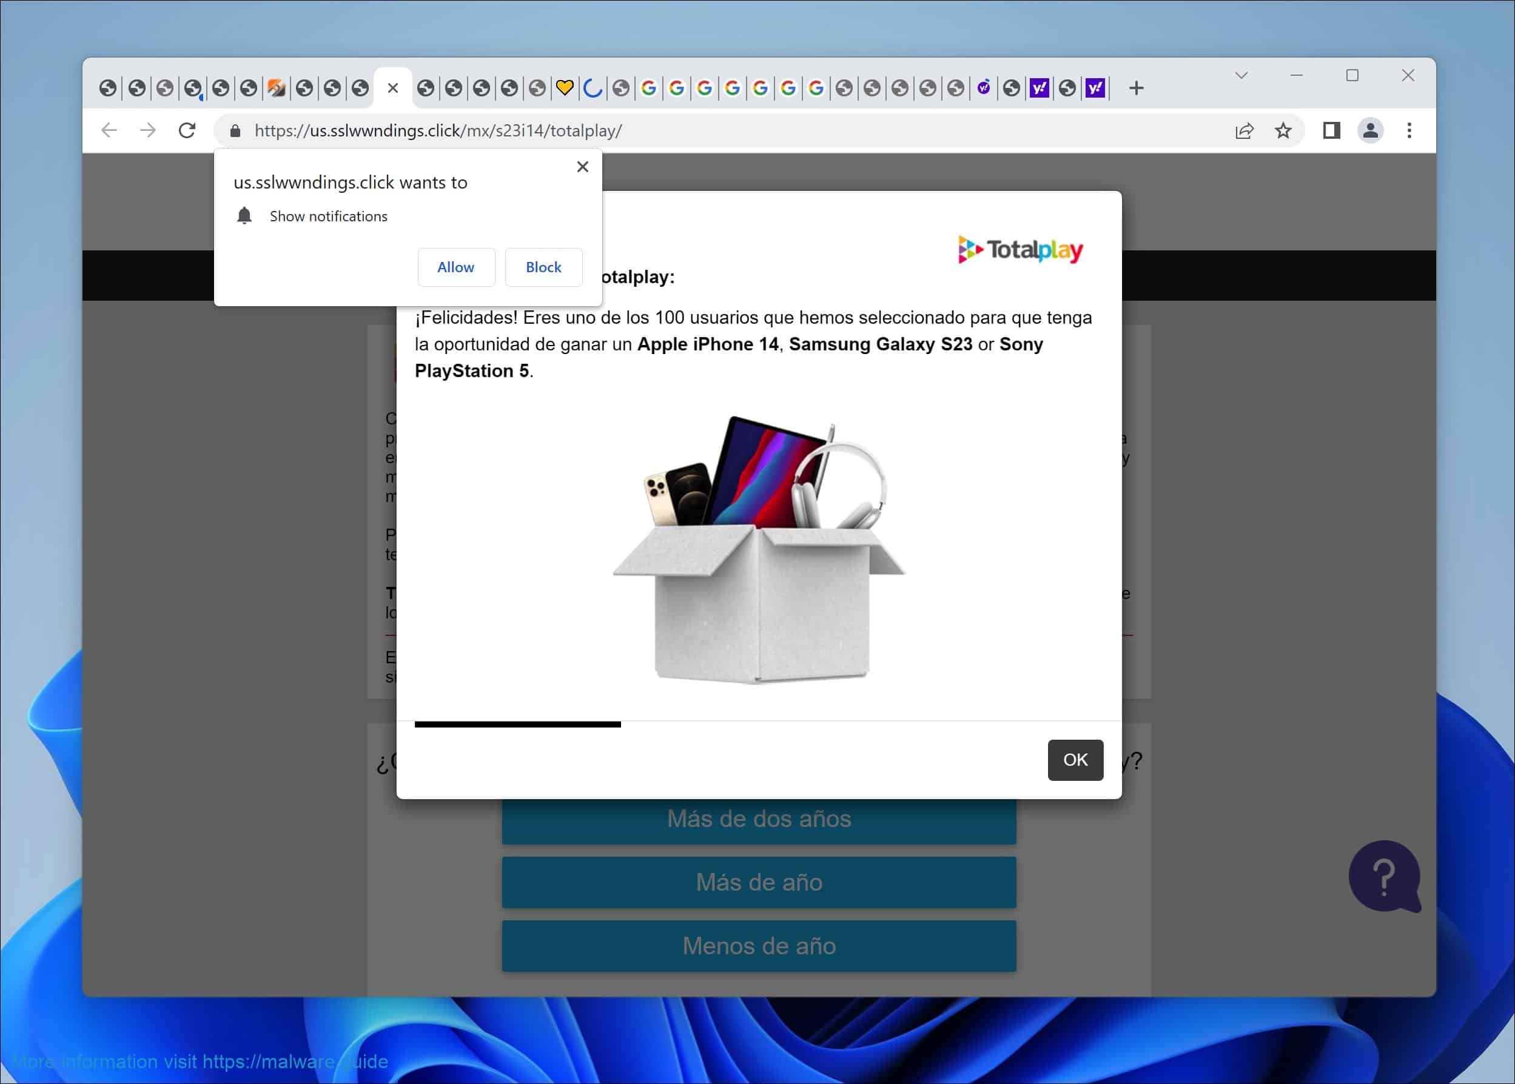Viewport: 1515px width, 1084px height.
Task: Open a new tab with plus button
Action: pos(1137,87)
